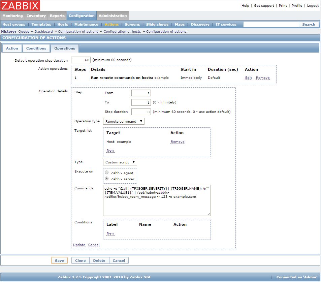Go to Actions submenu

(x=111, y=24)
